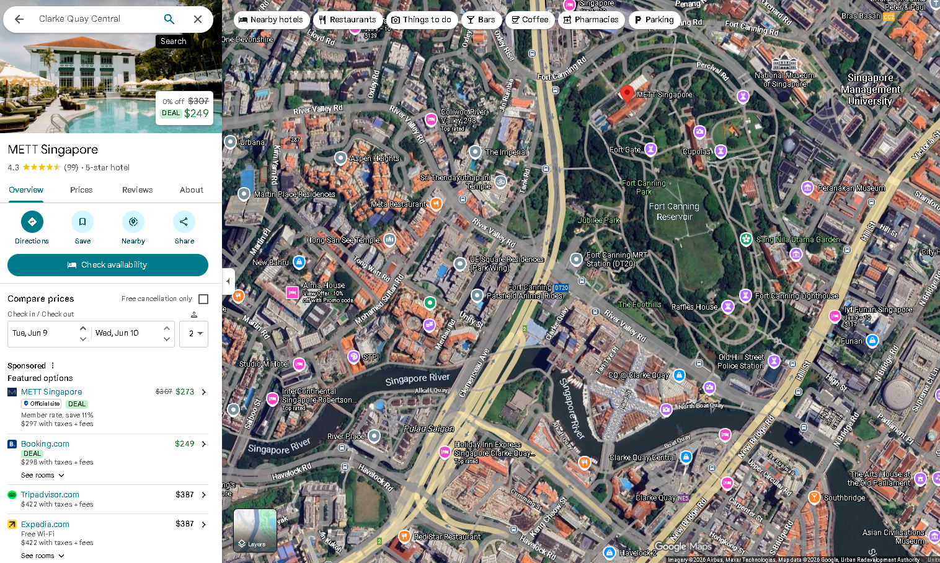
Task: Click the Red Star Restaurant pin
Action: tap(404, 536)
